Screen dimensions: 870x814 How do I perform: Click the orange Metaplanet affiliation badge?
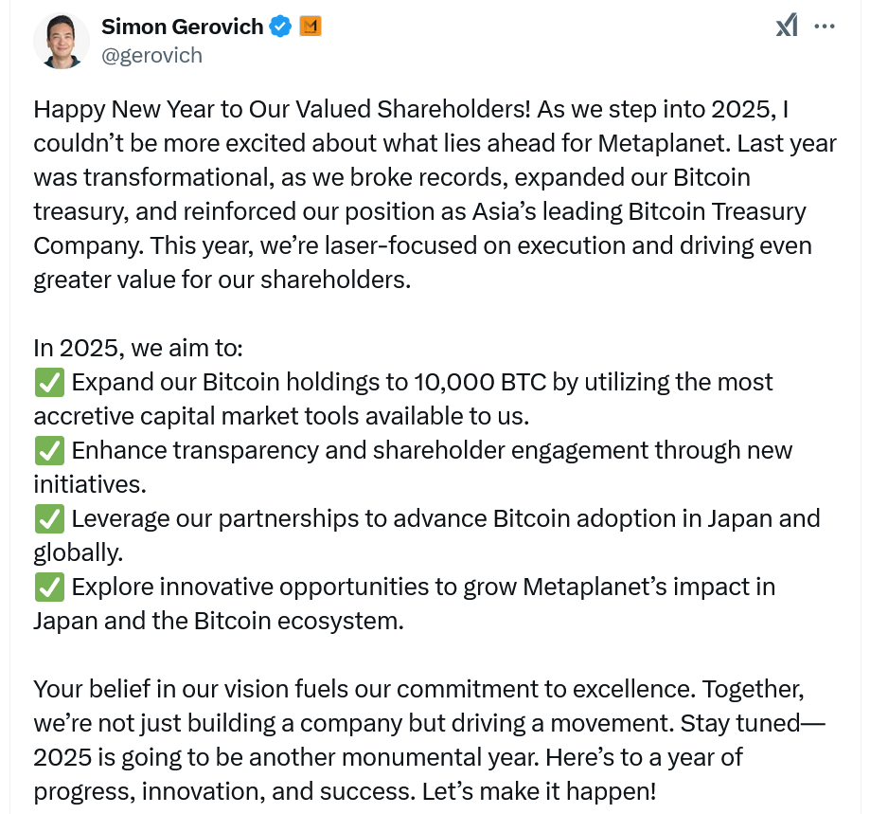[311, 27]
